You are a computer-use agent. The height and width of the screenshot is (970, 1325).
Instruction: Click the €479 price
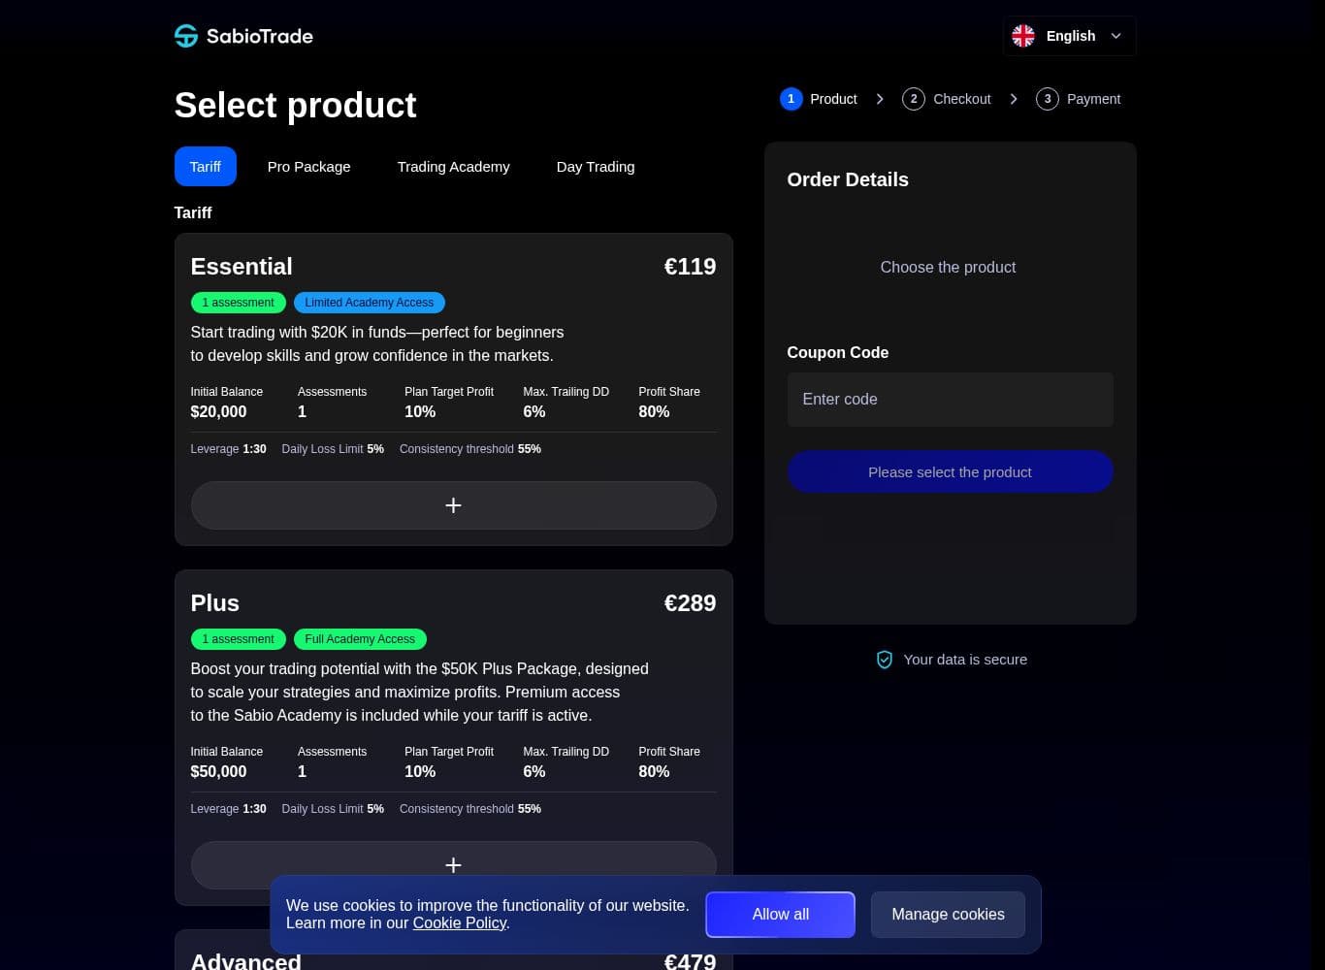690,961
